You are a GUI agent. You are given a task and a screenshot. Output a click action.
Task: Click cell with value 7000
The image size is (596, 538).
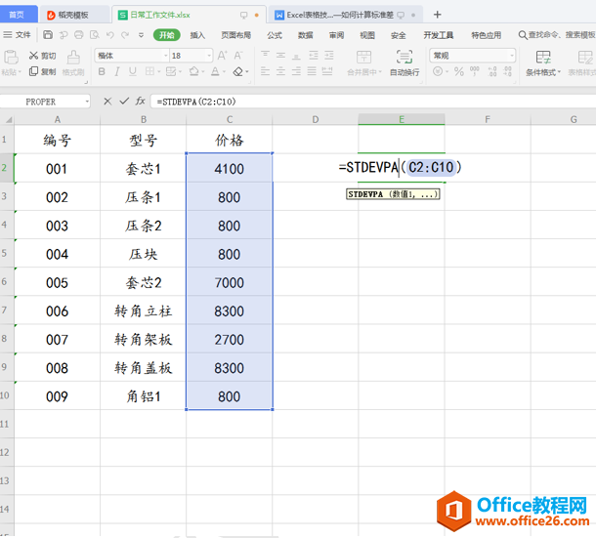pyautogui.click(x=230, y=282)
